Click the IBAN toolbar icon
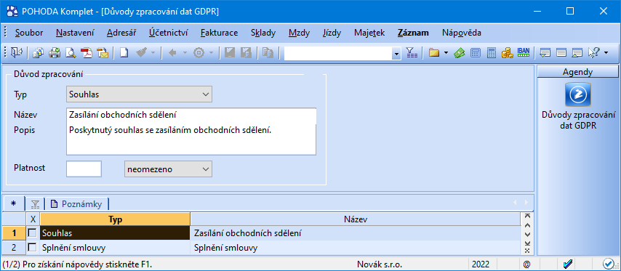The width and height of the screenshot is (621, 271). pyautogui.click(x=524, y=53)
